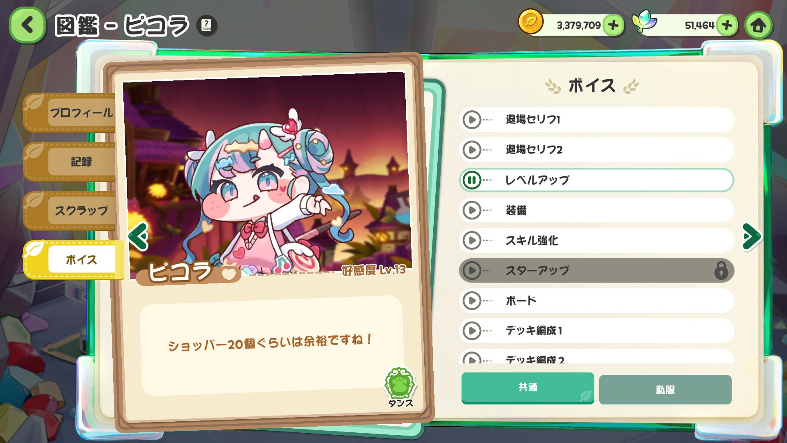The width and height of the screenshot is (787, 443).
Task: Show the next character with right arrow
Action: pos(752,236)
